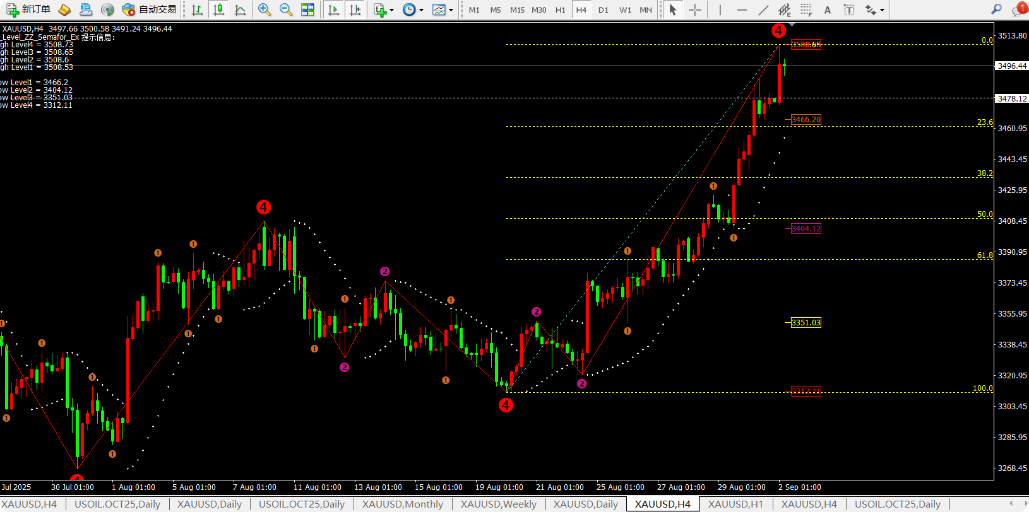
Task: Click the Templates icon
Action: point(439,9)
